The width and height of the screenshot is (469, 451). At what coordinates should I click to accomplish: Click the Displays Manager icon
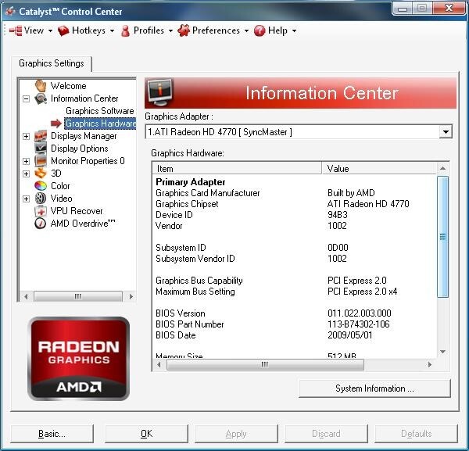pyautogui.click(x=41, y=136)
